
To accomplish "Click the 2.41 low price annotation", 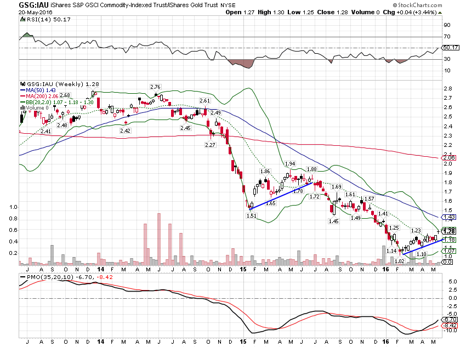I will click(x=46, y=132).
